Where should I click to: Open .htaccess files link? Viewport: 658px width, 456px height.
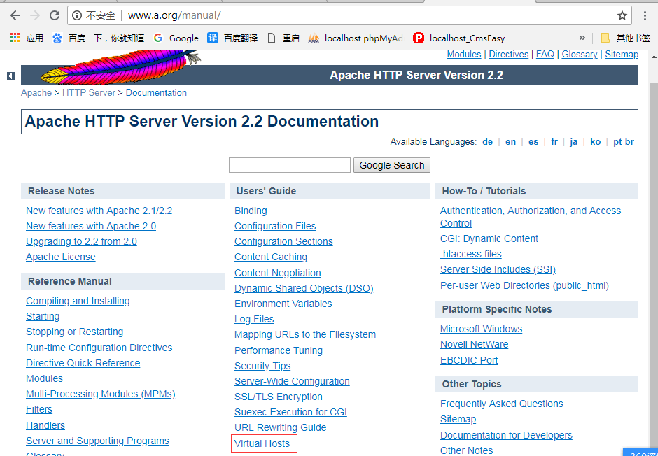[471, 254]
